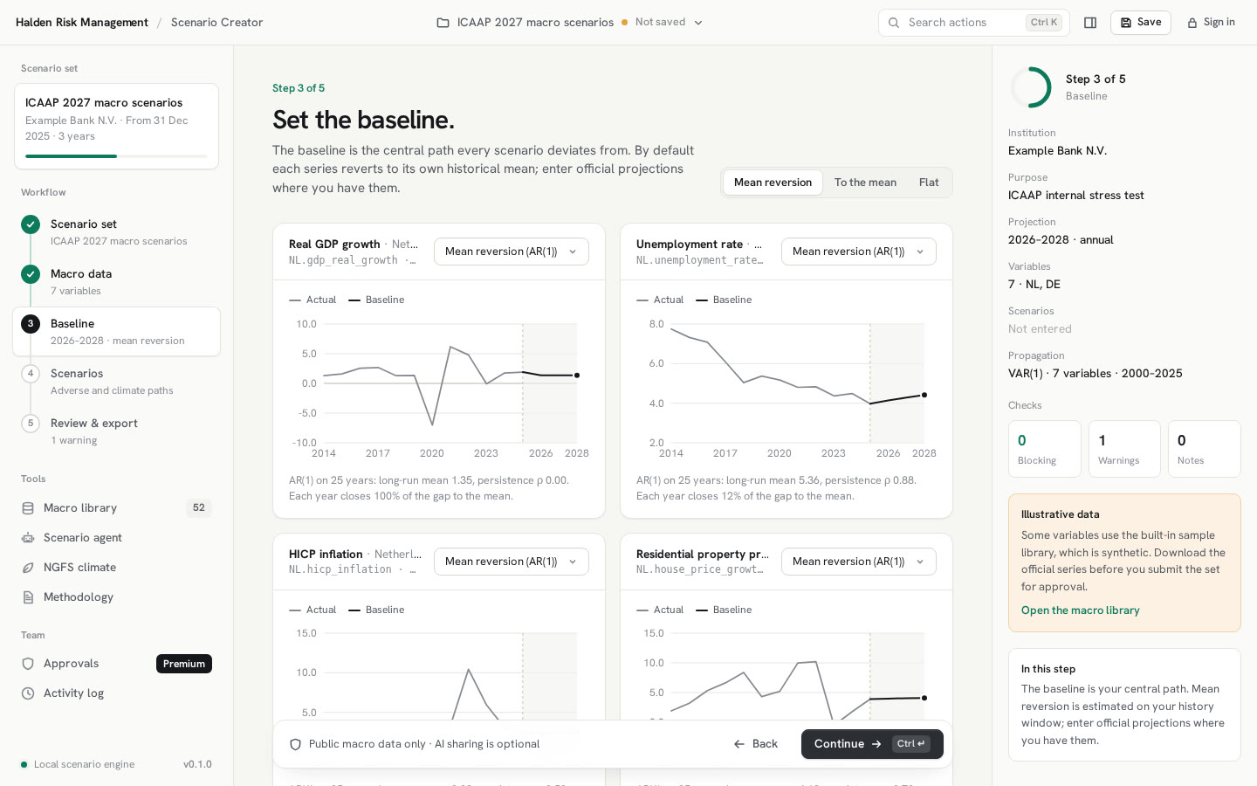The image size is (1257, 786).
Task: Click the NGFS climate leaf icon
Action: click(28, 568)
